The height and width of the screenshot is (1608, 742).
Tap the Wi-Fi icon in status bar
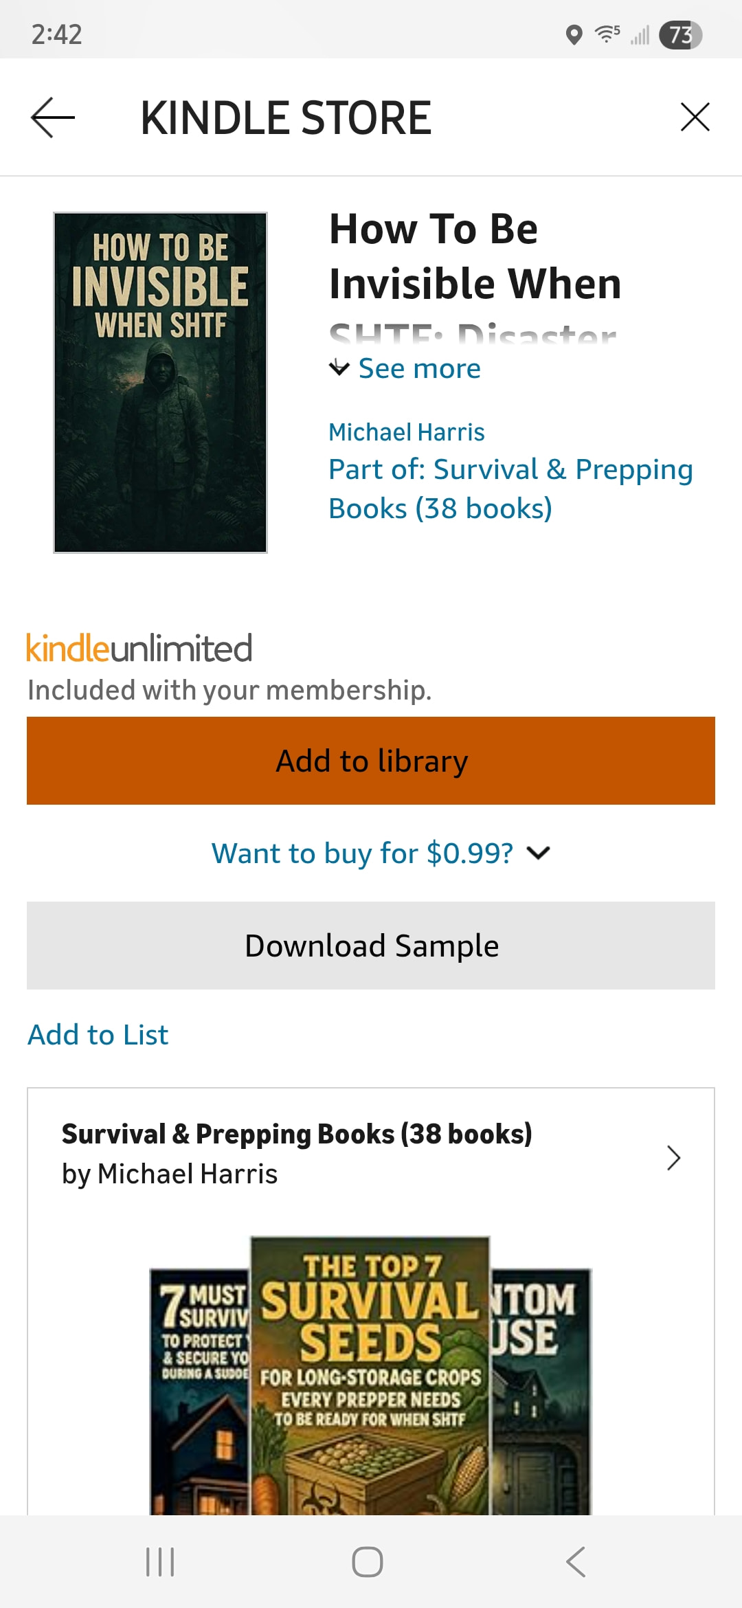click(x=607, y=34)
